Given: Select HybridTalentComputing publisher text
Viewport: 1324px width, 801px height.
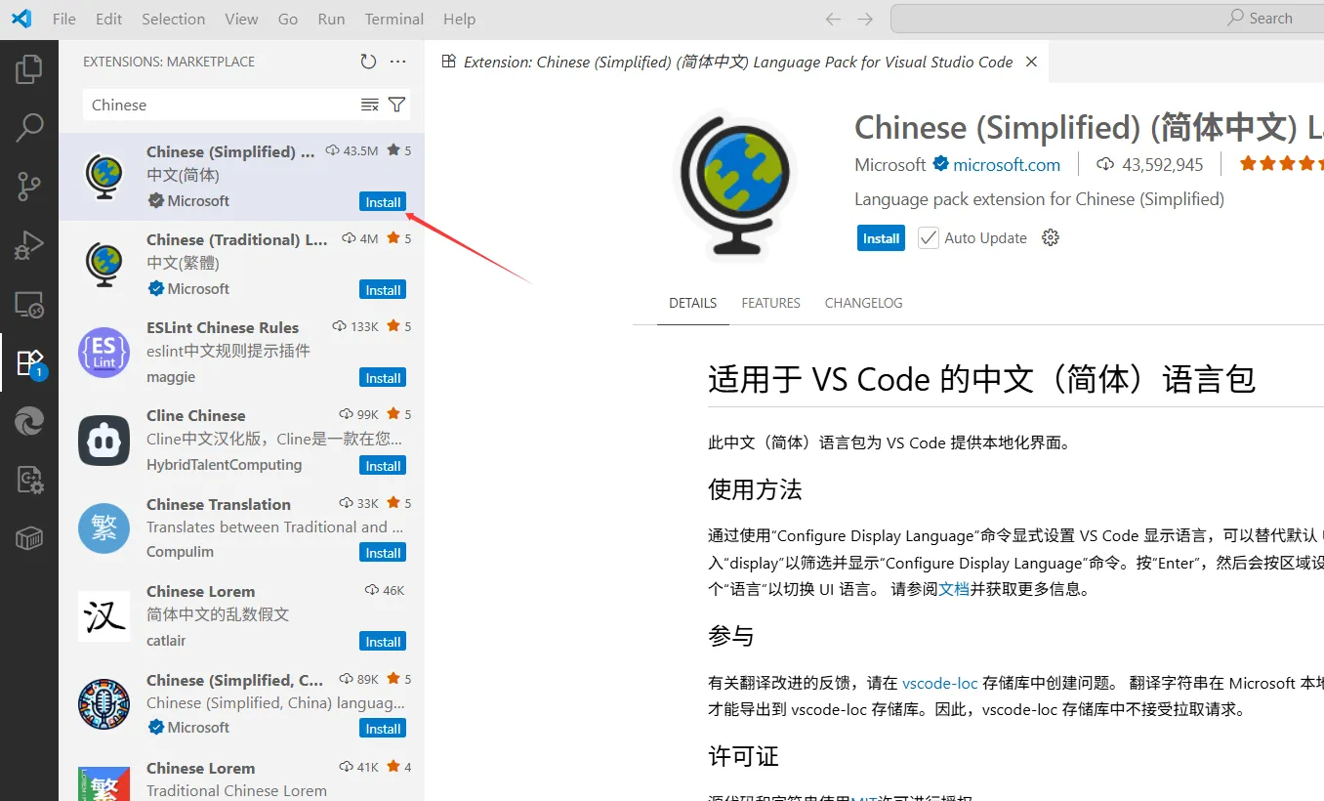Looking at the screenshot, I should 225,465.
